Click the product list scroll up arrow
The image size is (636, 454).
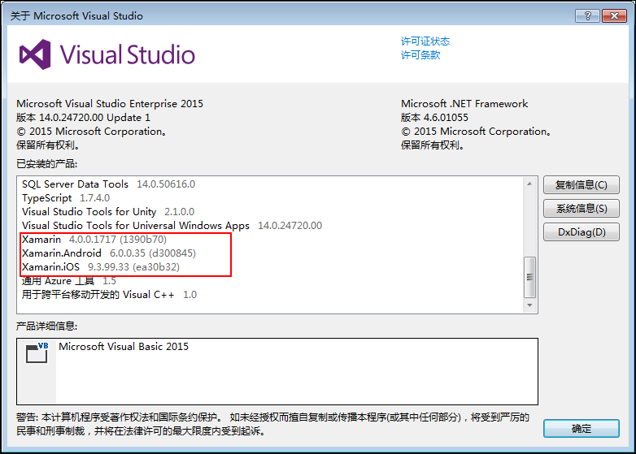529,184
